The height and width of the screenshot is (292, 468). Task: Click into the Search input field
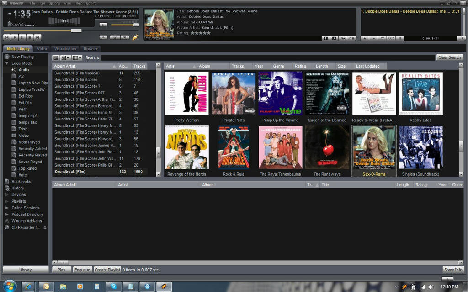[x=268, y=57]
